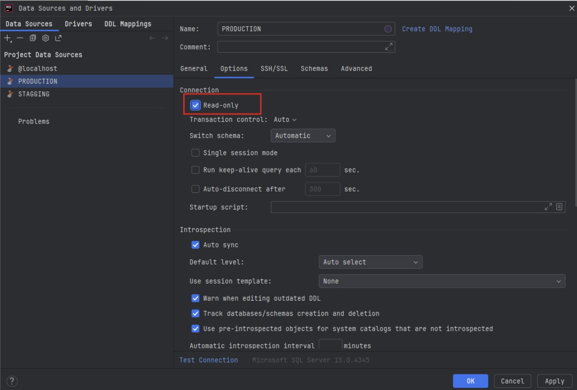This screenshot has width=577, height=390.
Task: Click the help question mark button
Action: tap(12, 381)
